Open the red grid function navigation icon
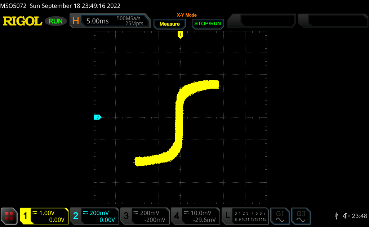The image size is (369, 227). 9,216
